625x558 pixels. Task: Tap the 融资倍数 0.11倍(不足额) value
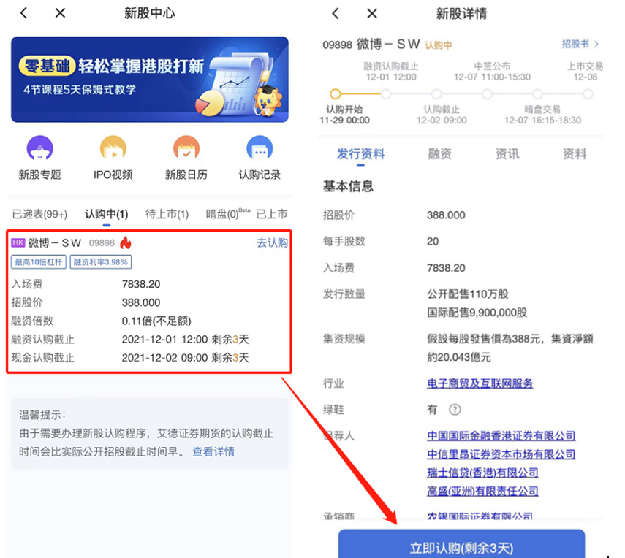(x=156, y=321)
